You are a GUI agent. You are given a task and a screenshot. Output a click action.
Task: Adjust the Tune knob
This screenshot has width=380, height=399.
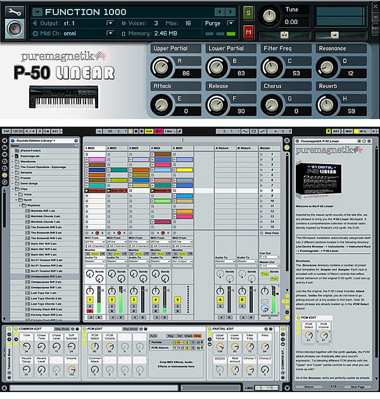[x=269, y=16]
